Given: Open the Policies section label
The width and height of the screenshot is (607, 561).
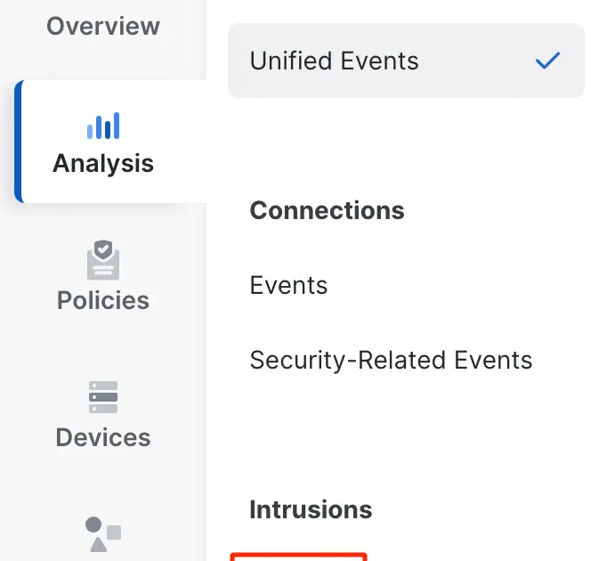Looking at the screenshot, I should click(103, 300).
